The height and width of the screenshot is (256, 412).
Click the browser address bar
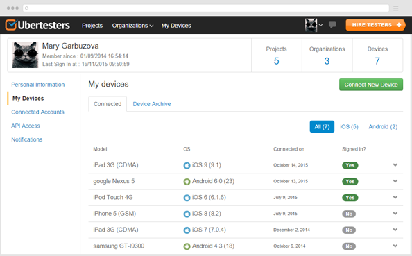[206, 8]
